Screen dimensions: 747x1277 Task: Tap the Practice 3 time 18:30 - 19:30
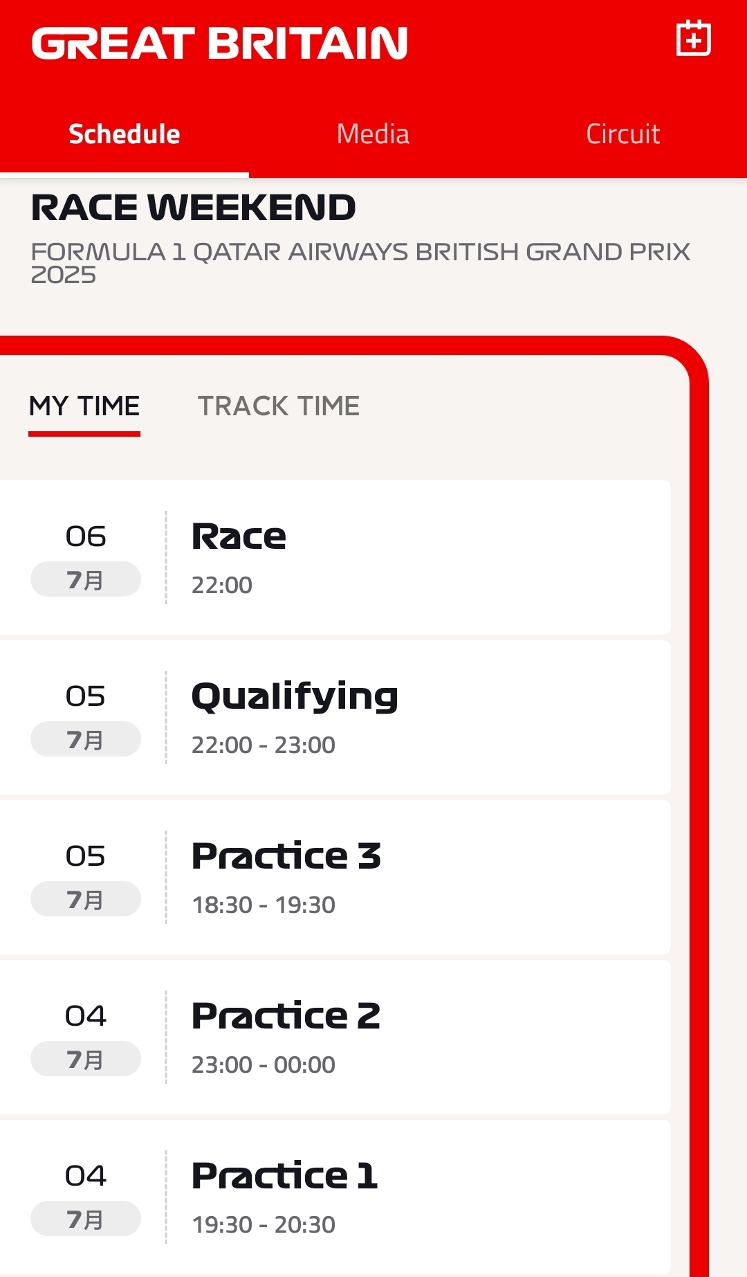[264, 905]
